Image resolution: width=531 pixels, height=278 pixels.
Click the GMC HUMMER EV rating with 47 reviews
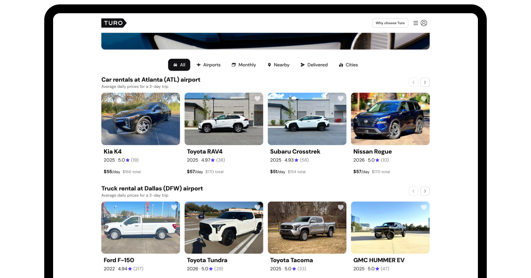click(371, 269)
